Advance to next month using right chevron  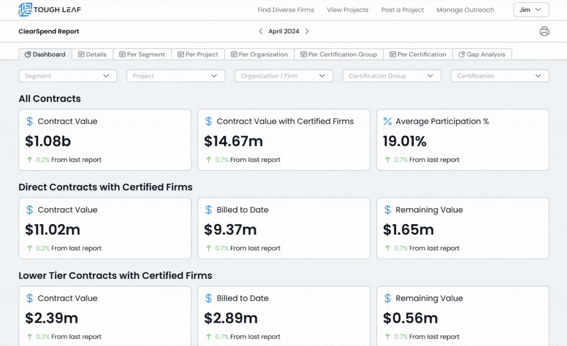[x=307, y=31]
